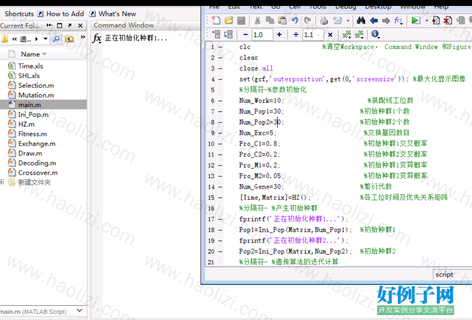Toggle breakpoint dash on line 14
The height and width of the screenshot is (320, 472).
tap(220, 187)
